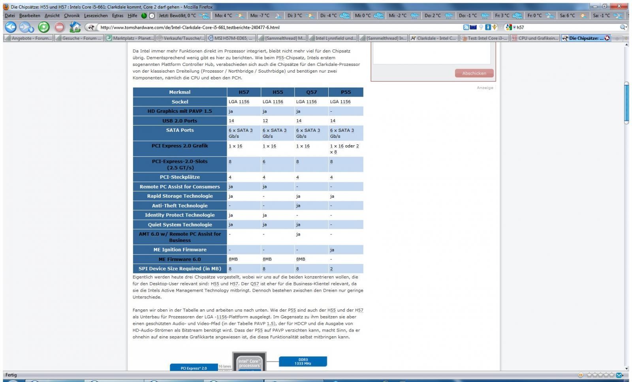This screenshot has height=382, width=632.
Task: Reload the page with green refresh icon
Action: click(x=44, y=27)
